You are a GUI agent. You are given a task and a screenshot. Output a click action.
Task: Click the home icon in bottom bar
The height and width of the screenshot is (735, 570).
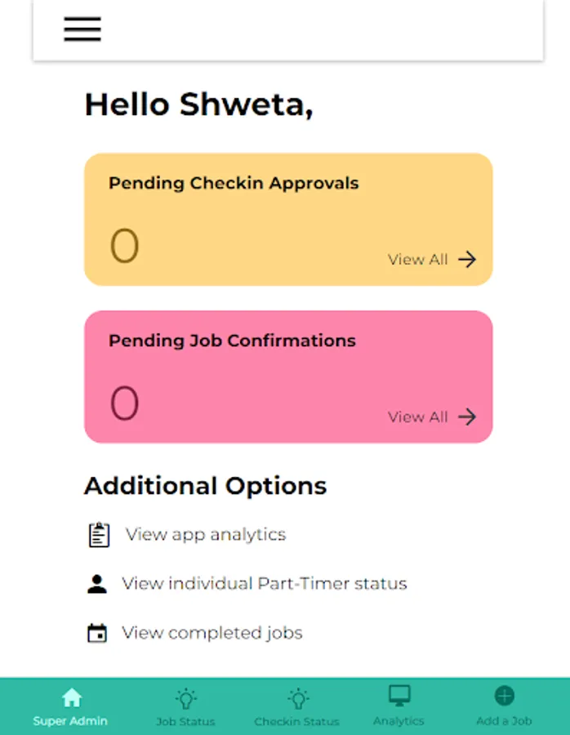pos(72,697)
